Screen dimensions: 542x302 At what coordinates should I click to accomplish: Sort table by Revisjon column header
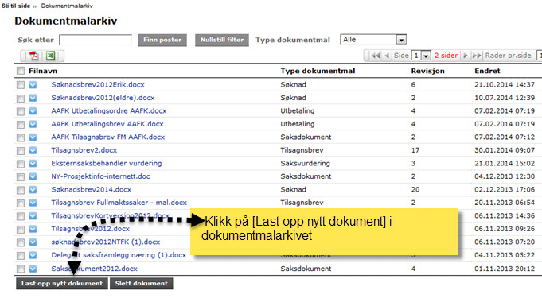click(x=427, y=71)
